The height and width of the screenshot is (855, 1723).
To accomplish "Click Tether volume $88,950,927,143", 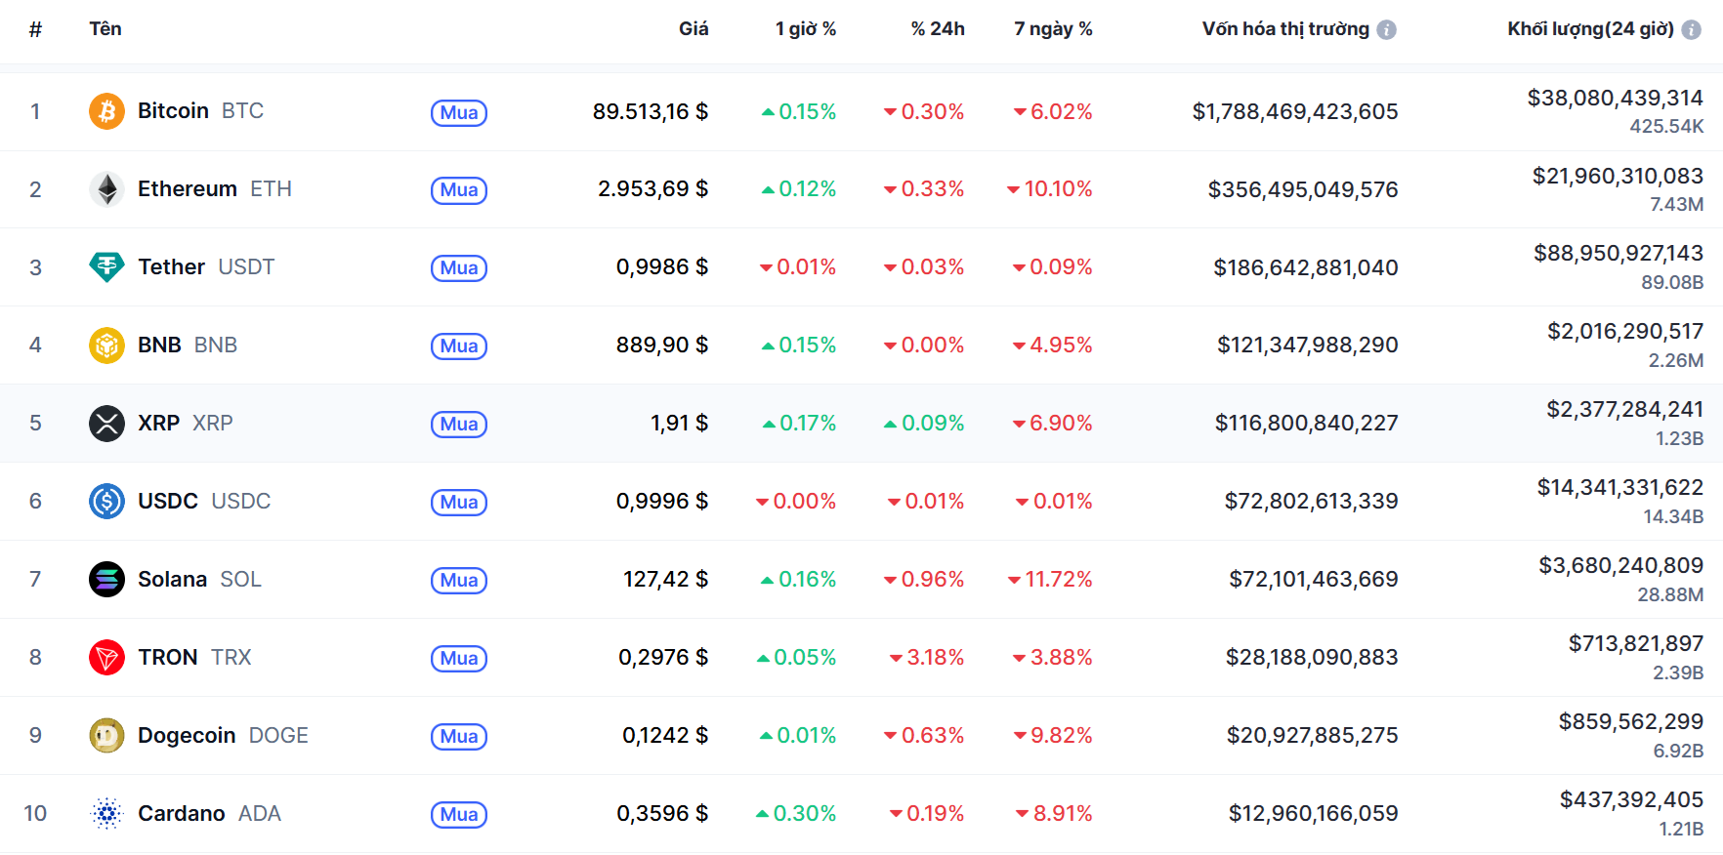I will 1618,254.
